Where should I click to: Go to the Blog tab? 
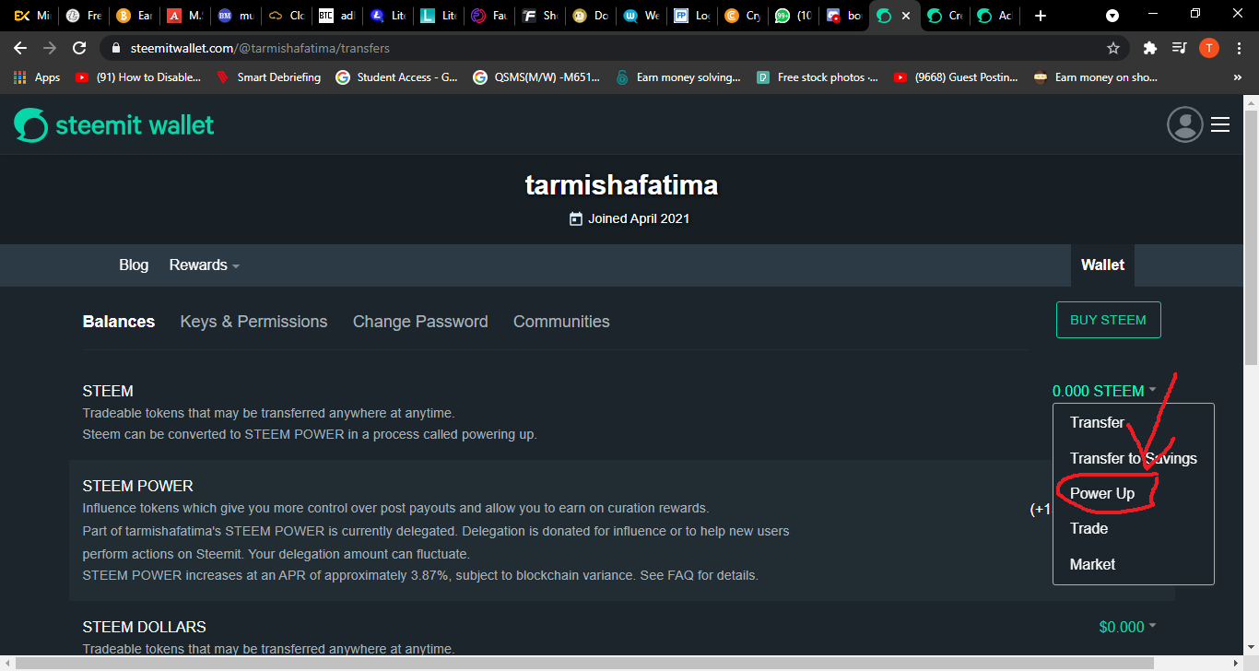point(134,265)
